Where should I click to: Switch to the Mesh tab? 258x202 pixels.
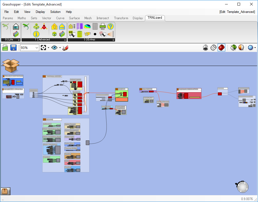point(88,18)
